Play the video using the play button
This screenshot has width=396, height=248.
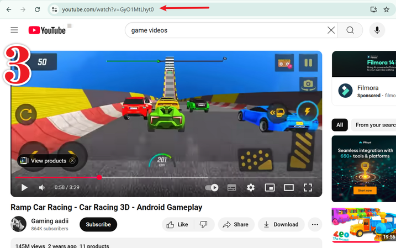click(x=24, y=188)
